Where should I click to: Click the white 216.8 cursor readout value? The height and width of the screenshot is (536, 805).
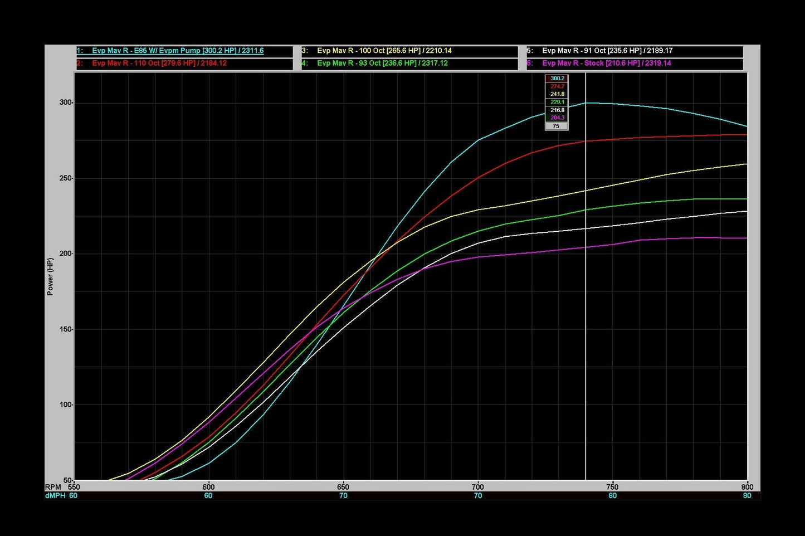click(x=557, y=110)
